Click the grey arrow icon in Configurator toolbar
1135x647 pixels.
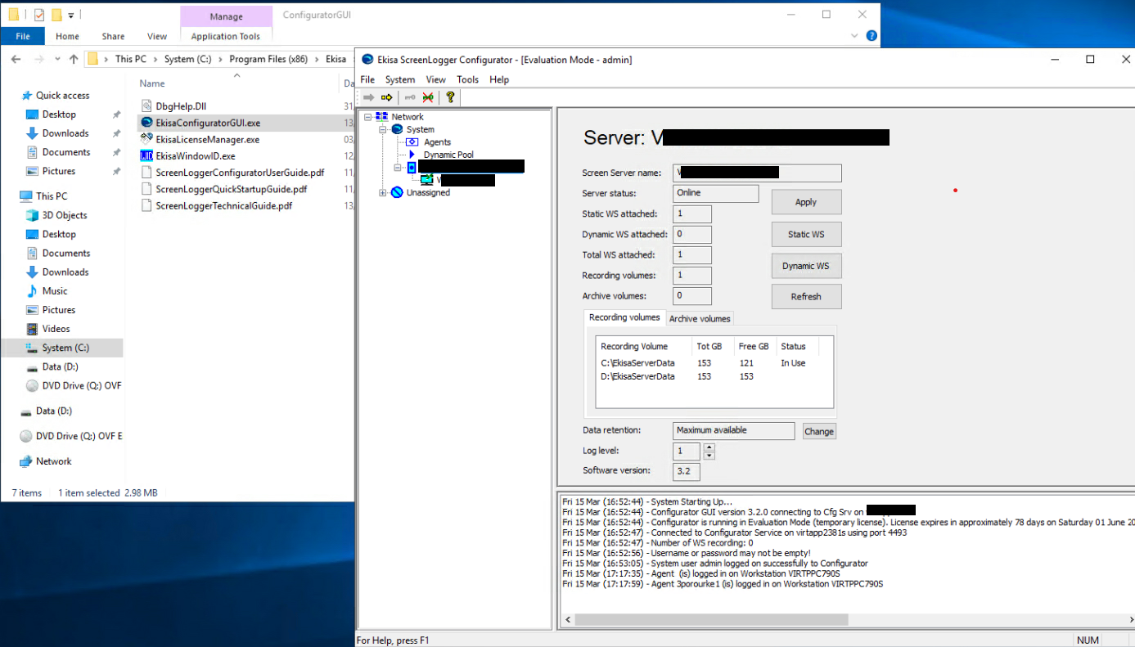368,97
